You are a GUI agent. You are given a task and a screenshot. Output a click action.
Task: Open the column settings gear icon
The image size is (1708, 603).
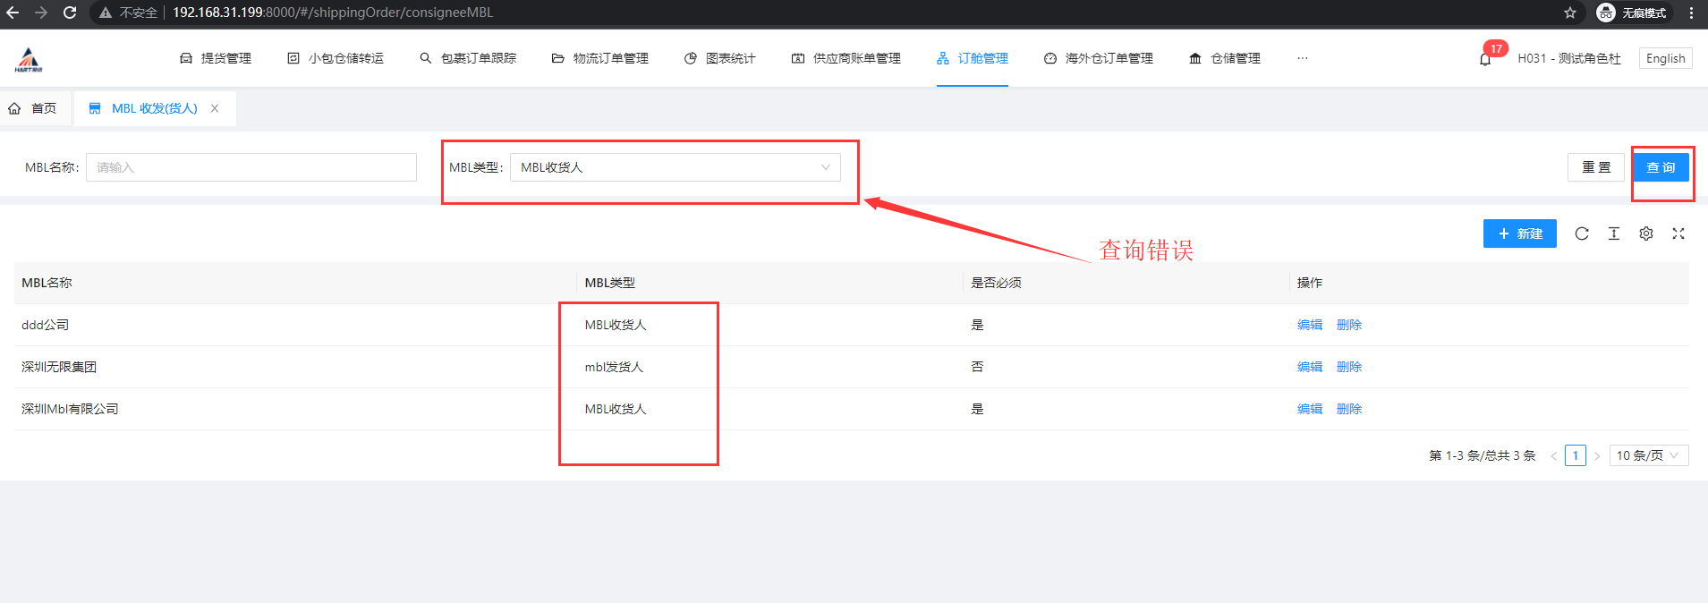1646,234
